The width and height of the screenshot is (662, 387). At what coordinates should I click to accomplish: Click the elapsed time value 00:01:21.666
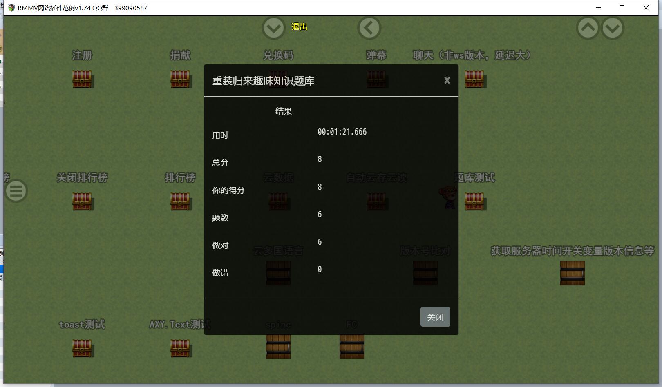(x=342, y=132)
